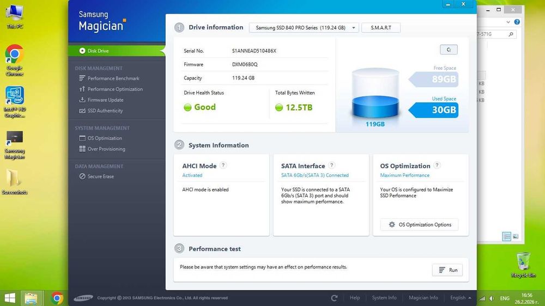The height and width of the screenshot is (306, 545).
Task: Open Performance Benchmark in the sidebar
Action: coord(113,78)
